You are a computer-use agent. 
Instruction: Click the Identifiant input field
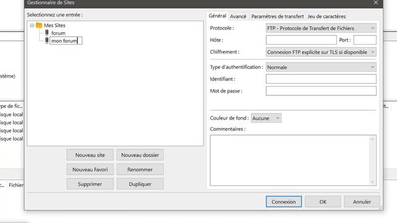tap(321, 79)
